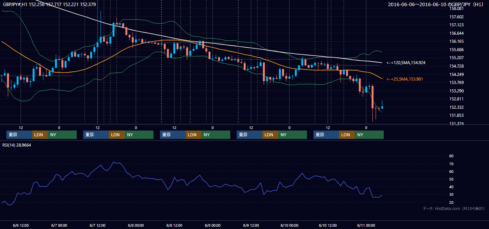The height and width of the screenshot is (229, 489).
Task: Click price axis value 153.290
Action: [456, 91]
